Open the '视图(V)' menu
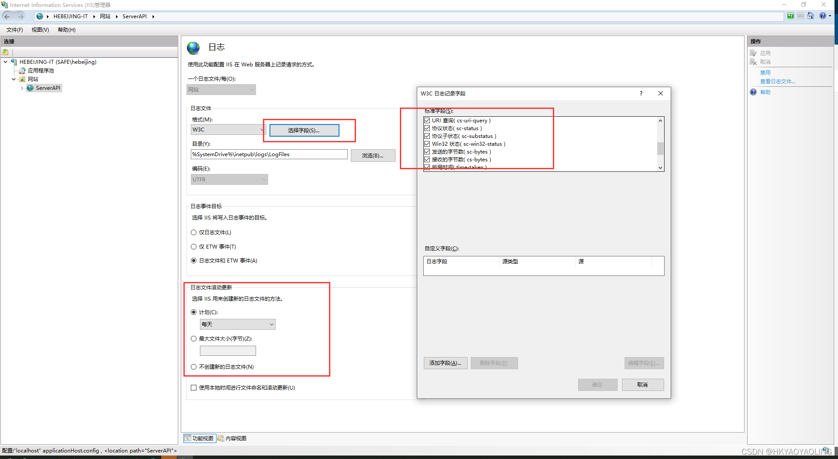The width and height of the screenshot is (838, 459). click(40, 30)
